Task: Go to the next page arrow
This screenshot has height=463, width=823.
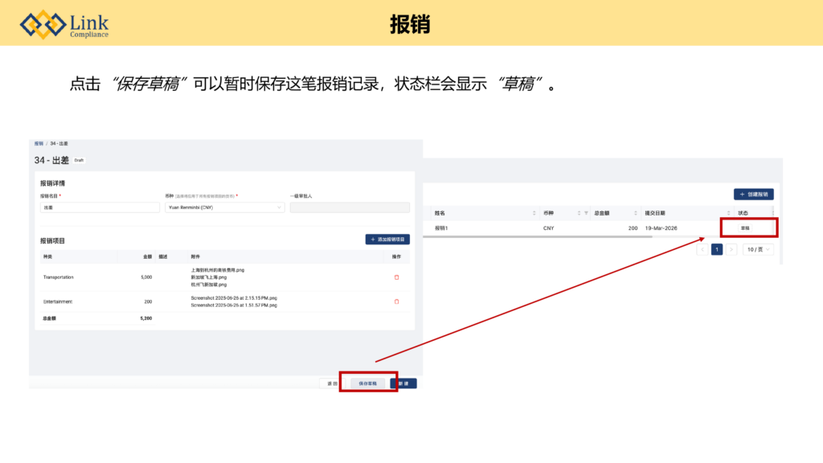Action: click(731, 249)
